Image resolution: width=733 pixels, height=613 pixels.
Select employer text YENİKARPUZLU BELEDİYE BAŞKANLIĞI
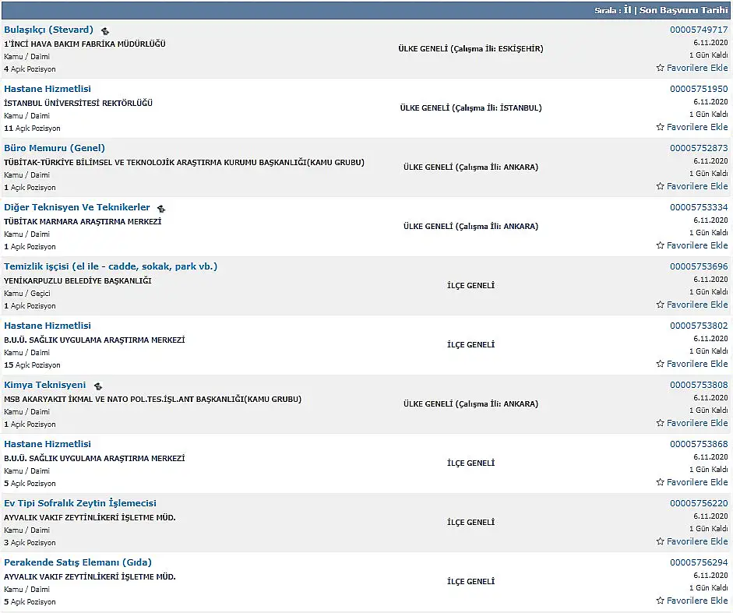click(78, 281)
